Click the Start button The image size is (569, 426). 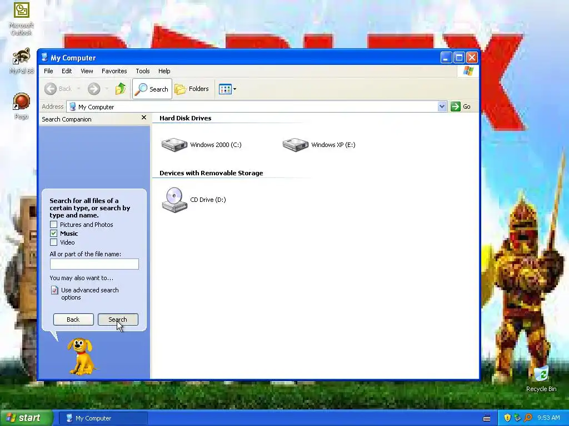point(26,418)
